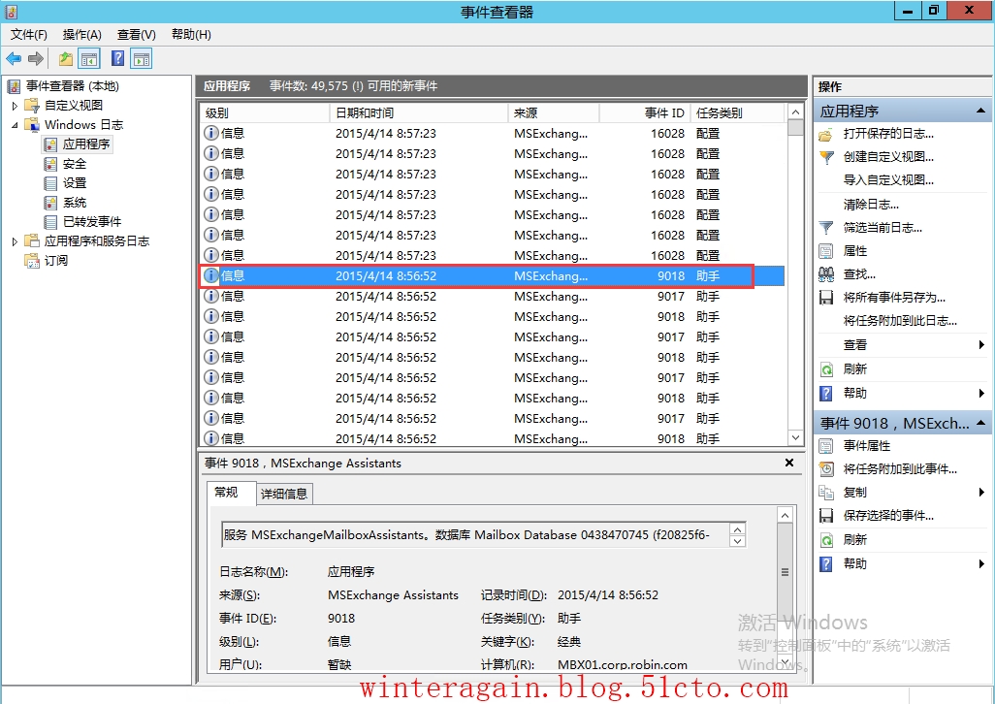995x704 pixels.
Task: Click 将所有事件另存为... save action
Action: [893, 298]
